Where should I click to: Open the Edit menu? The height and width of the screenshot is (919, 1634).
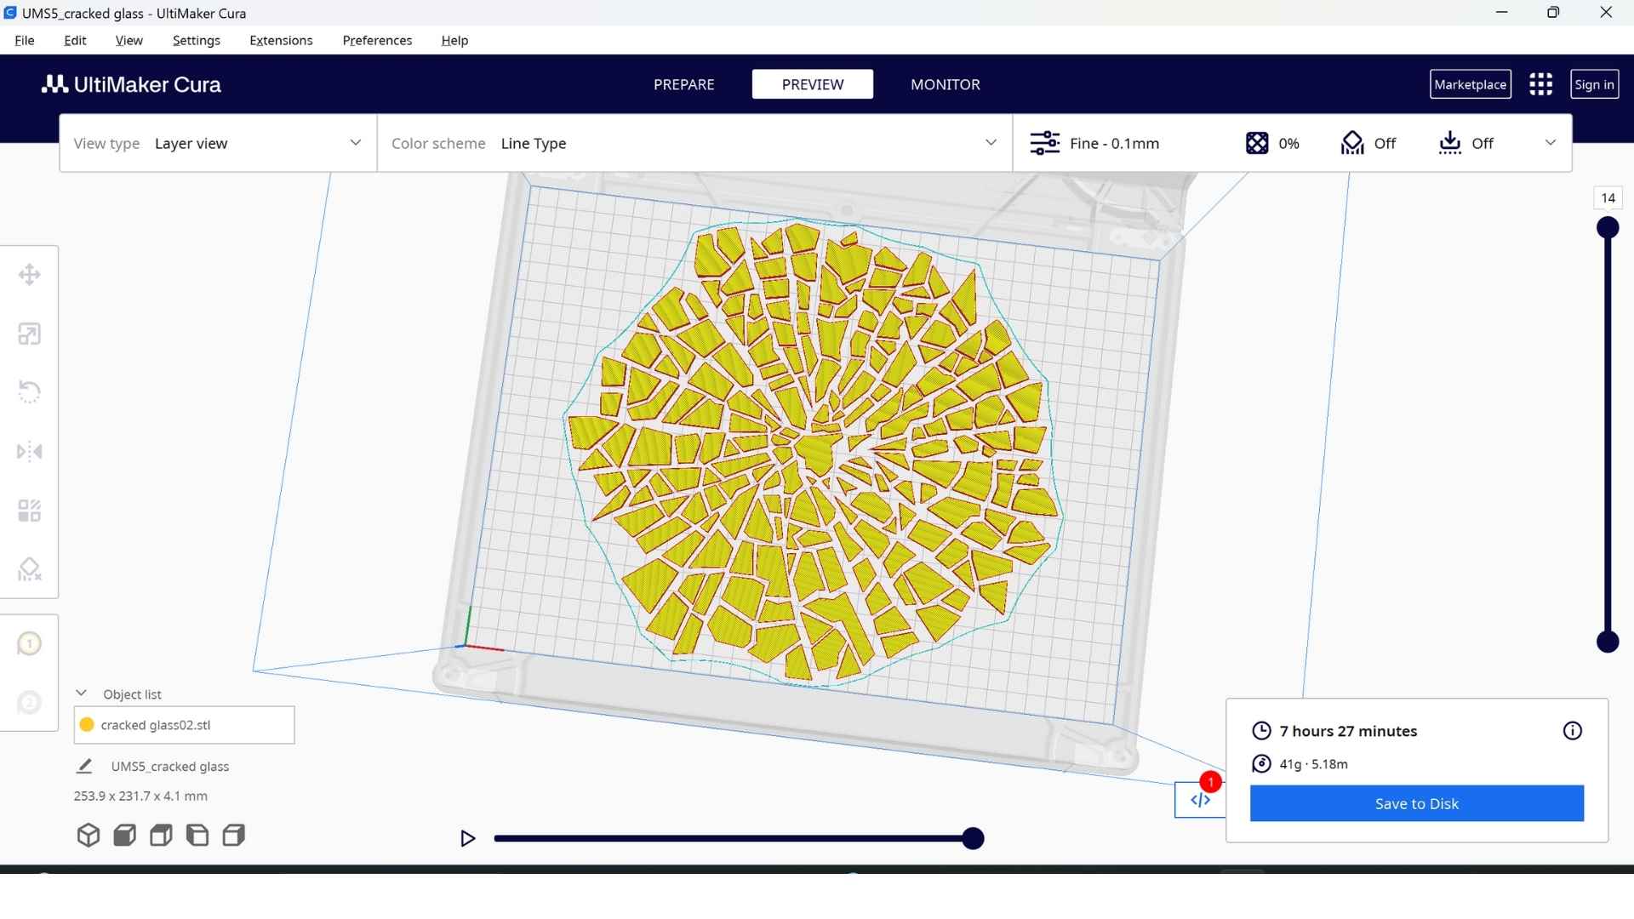[x=75, y=40]
